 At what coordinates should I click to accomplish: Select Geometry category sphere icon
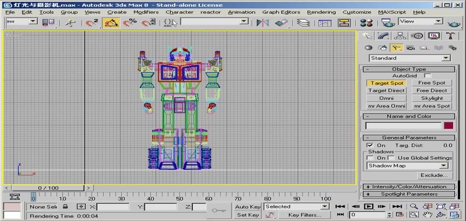[368, 48]
